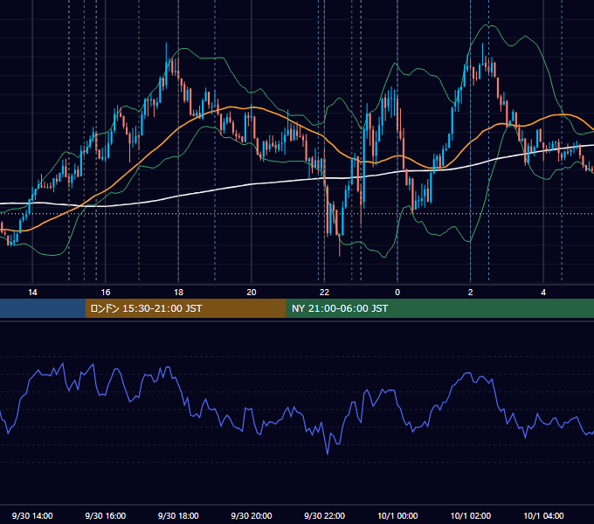This screenshot has height=524, width=594.
Task: Click the 10/1 04:00 date label
Action: click(x=543, y=515)
